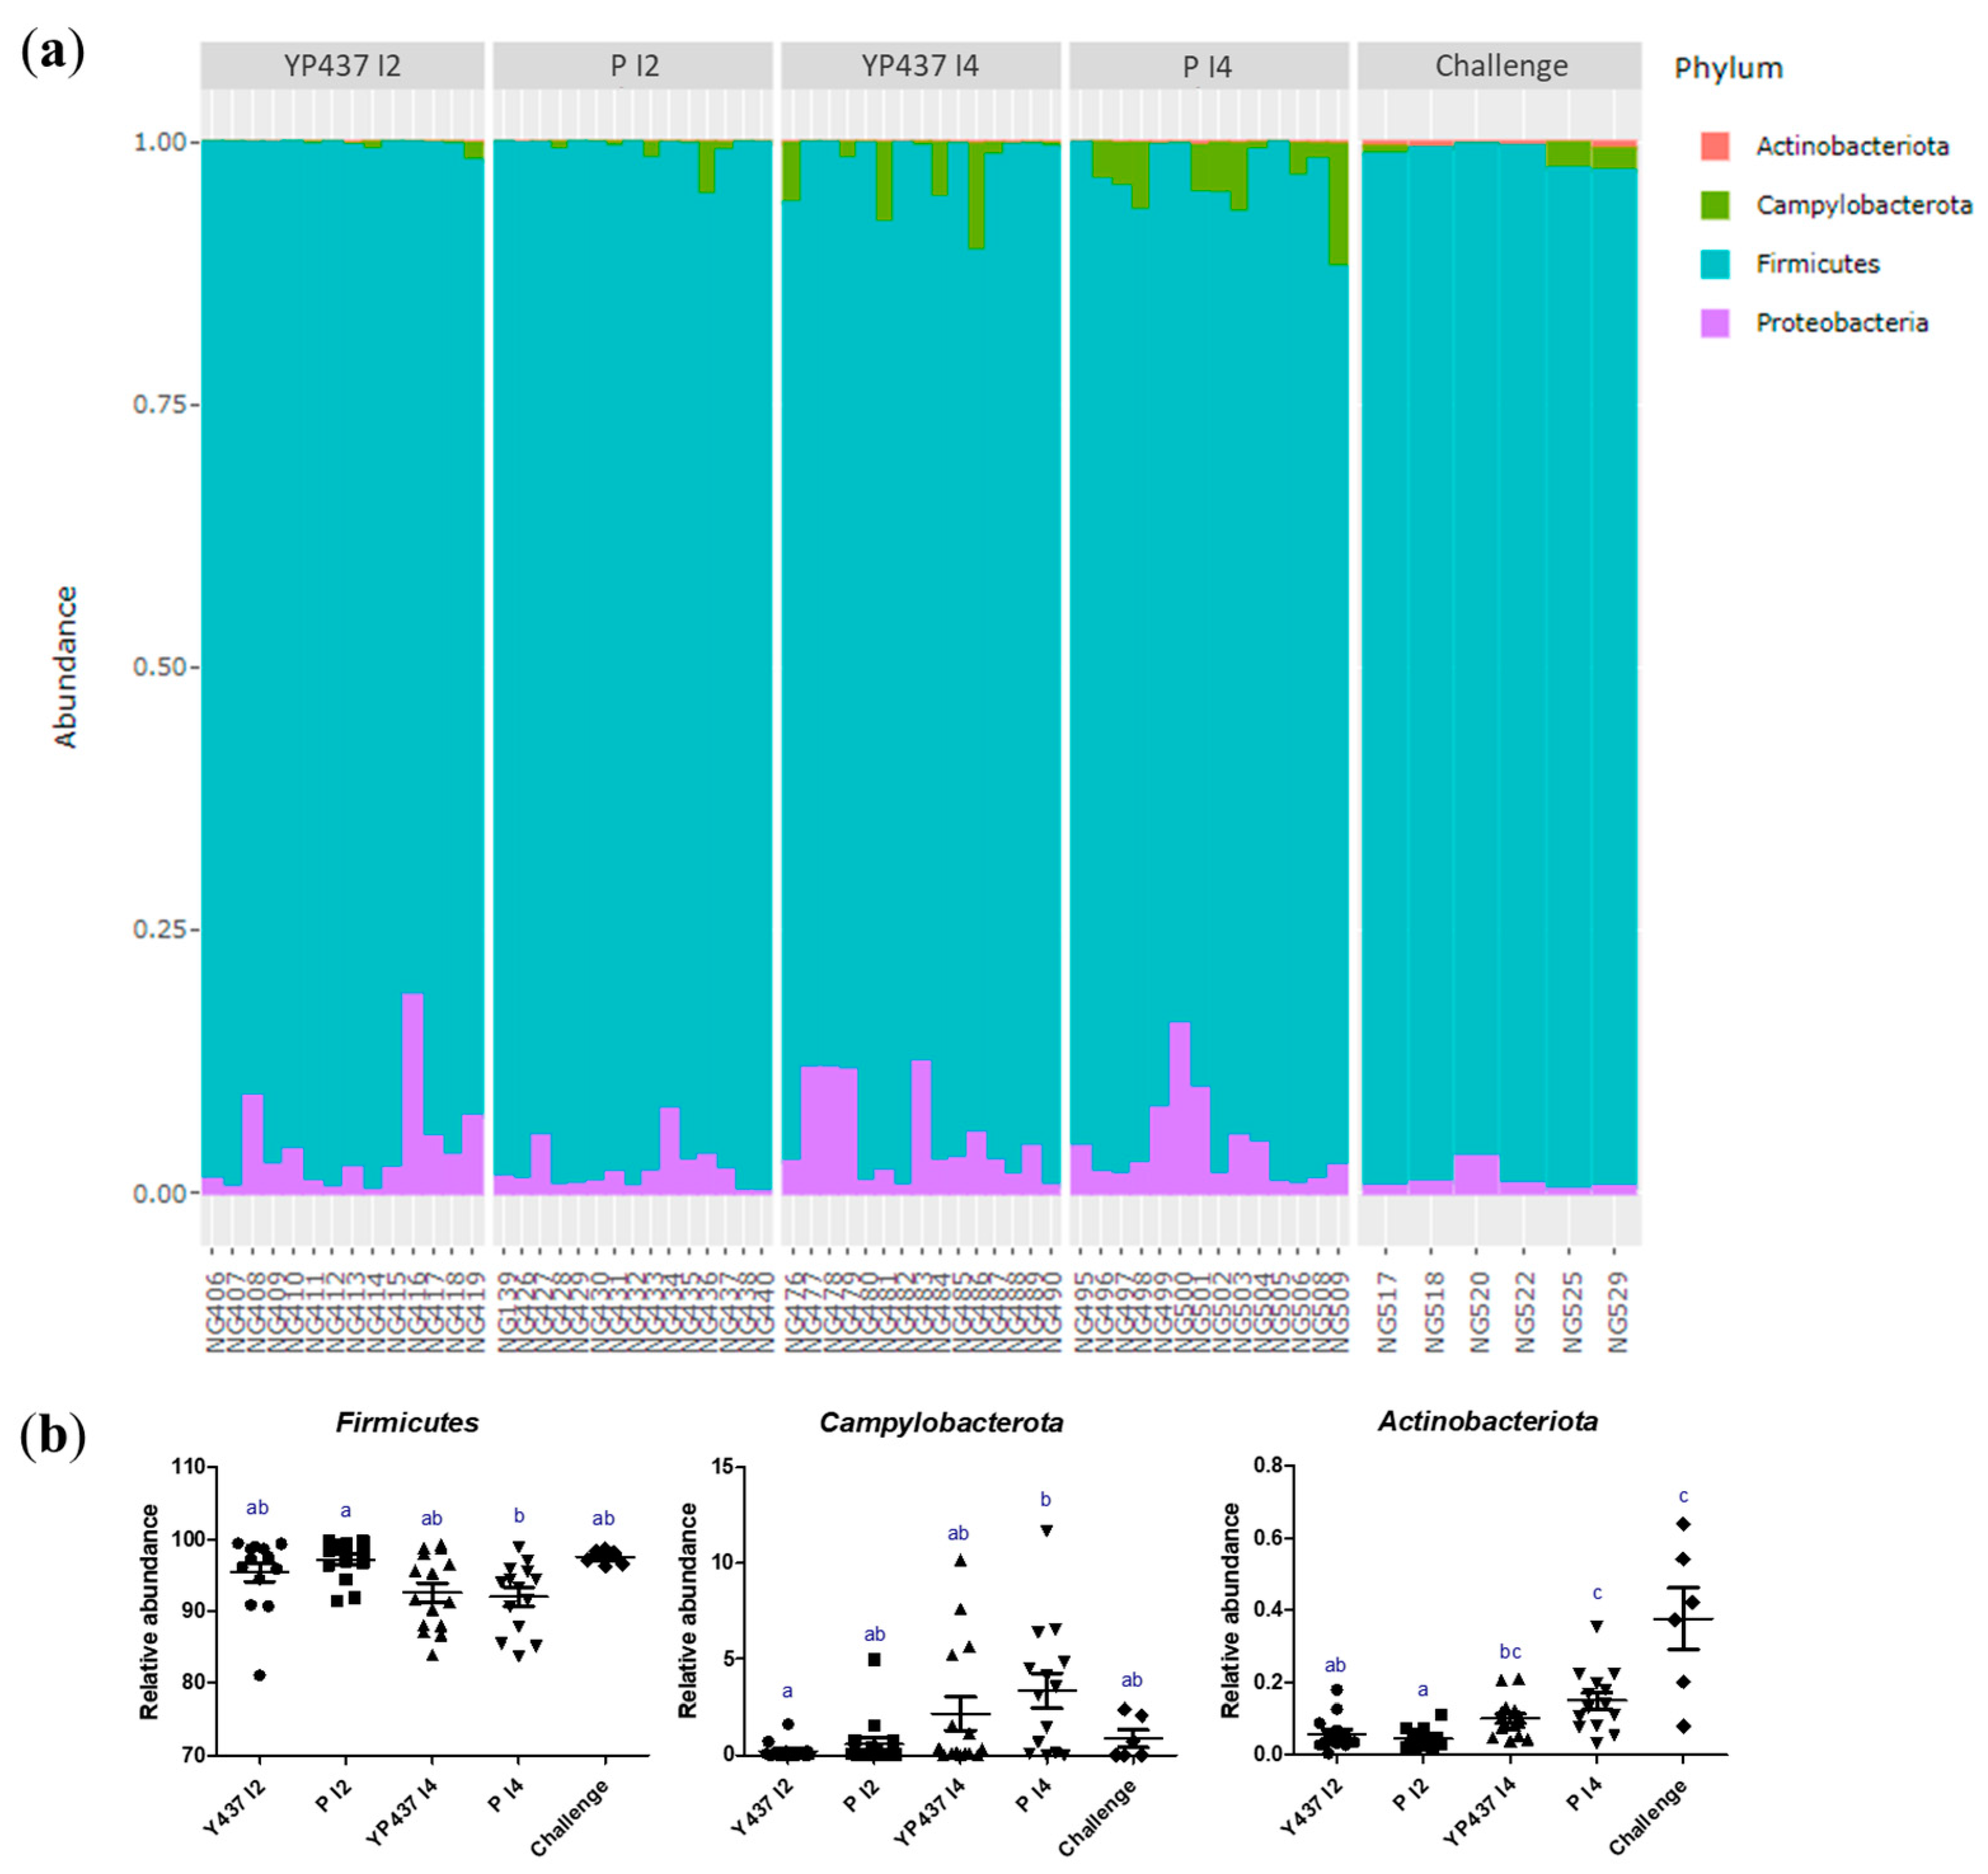Click the Campylobacterota scatter plot title
This screenshot has width=1988, height=1874.
pyautogui.click(x=941, y=1422)
